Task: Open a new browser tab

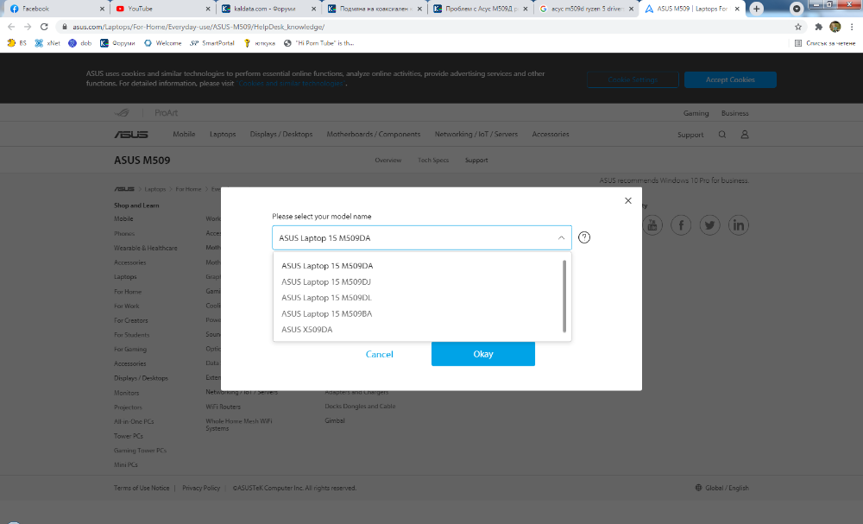Action: tap(756, 9)
